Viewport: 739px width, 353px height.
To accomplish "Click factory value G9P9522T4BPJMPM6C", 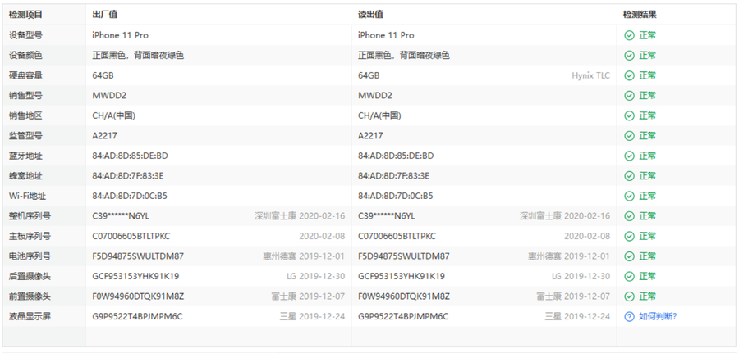I will pos(137,317).
